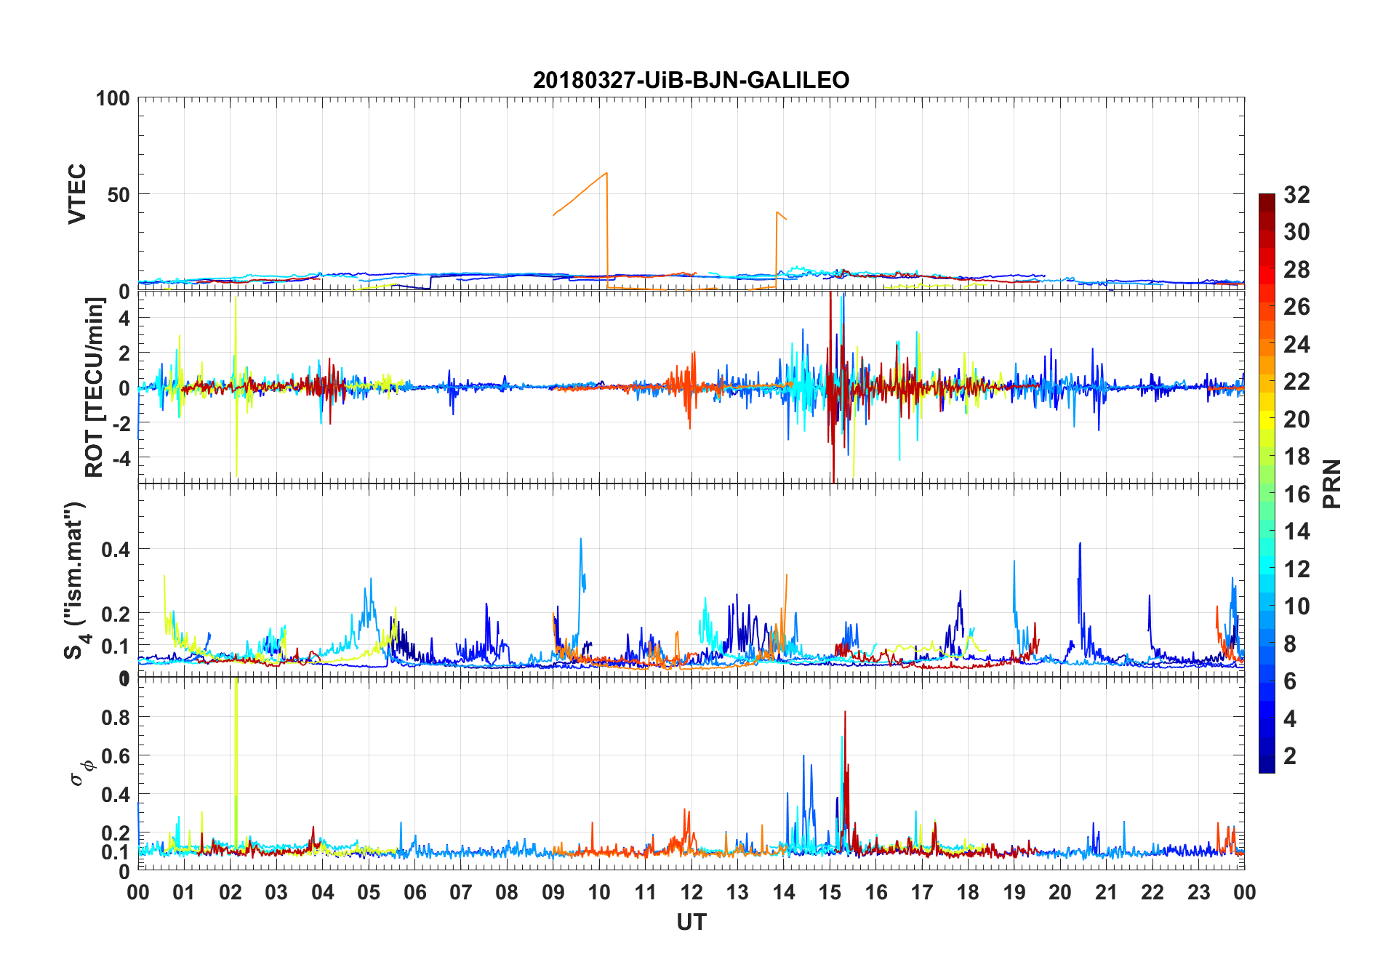Select the ROT [TECU/min] y-axis label

click(95, 388)
